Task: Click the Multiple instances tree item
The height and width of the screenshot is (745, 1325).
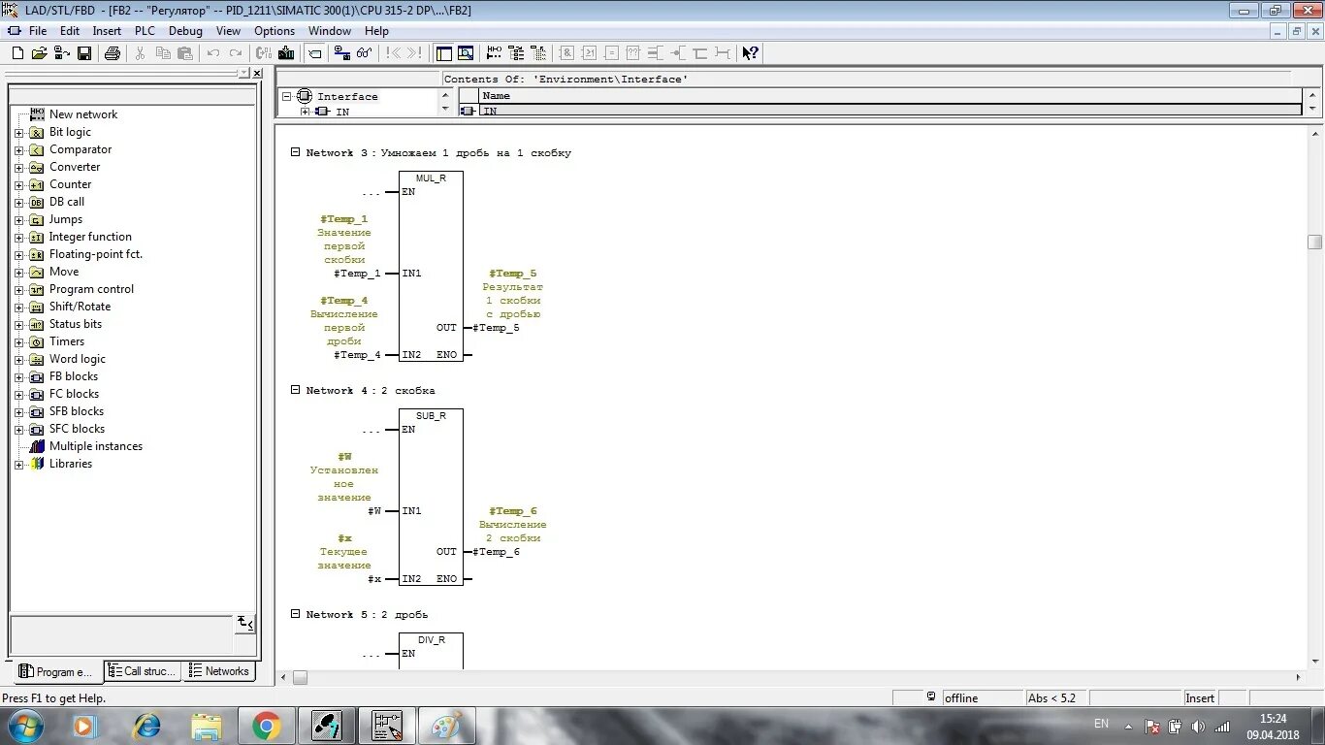Action: point(96,446)
